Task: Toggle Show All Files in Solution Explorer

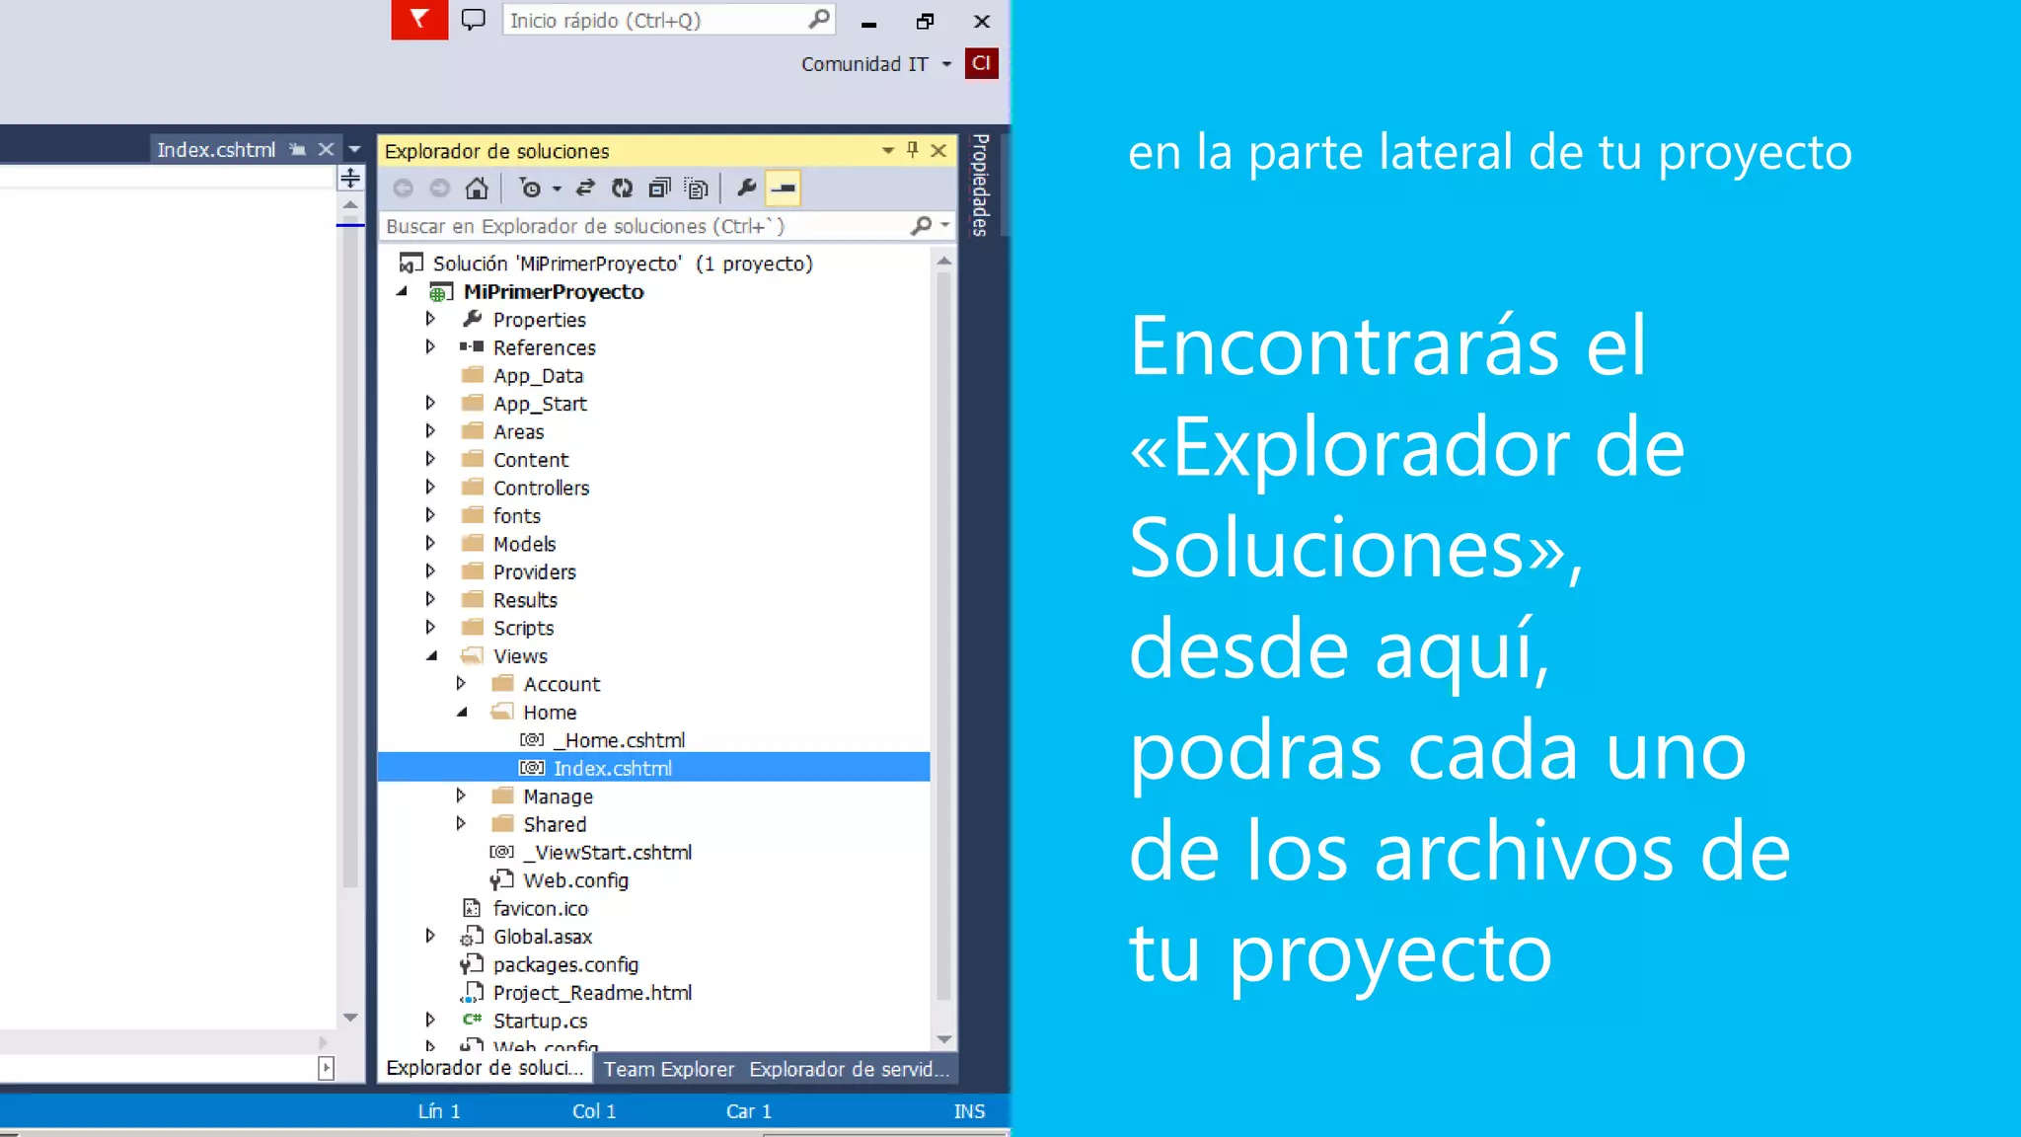Action: [x=697, y=188]
